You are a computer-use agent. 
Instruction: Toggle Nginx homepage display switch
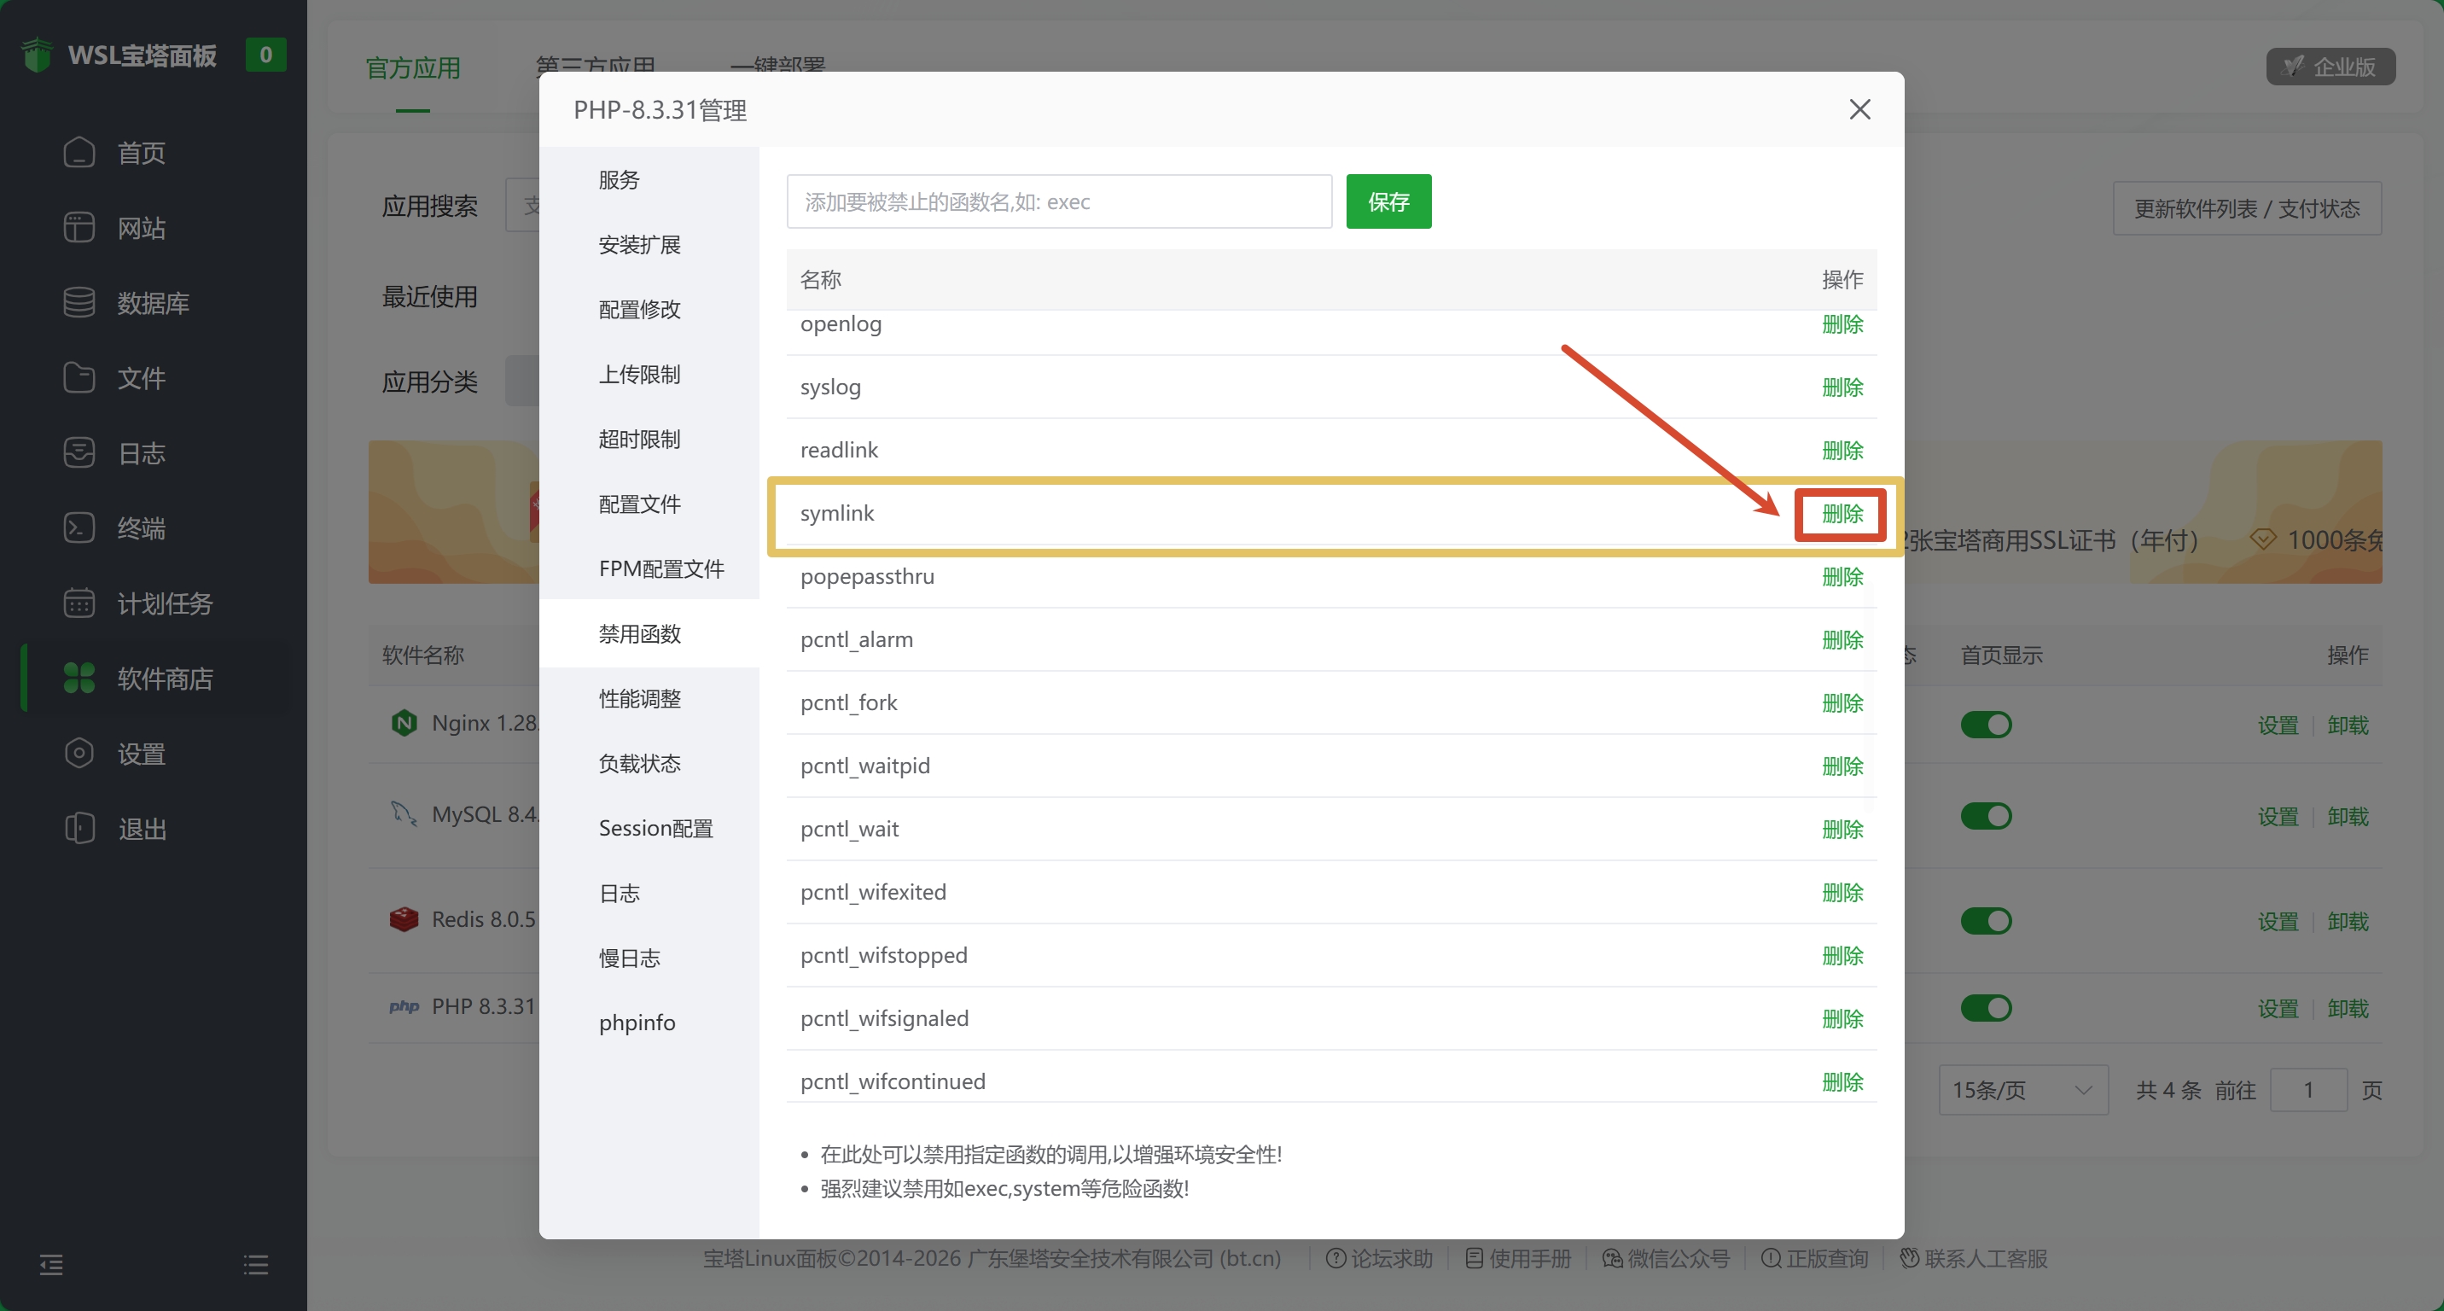pyautogui.click(x=1986, y=725)
